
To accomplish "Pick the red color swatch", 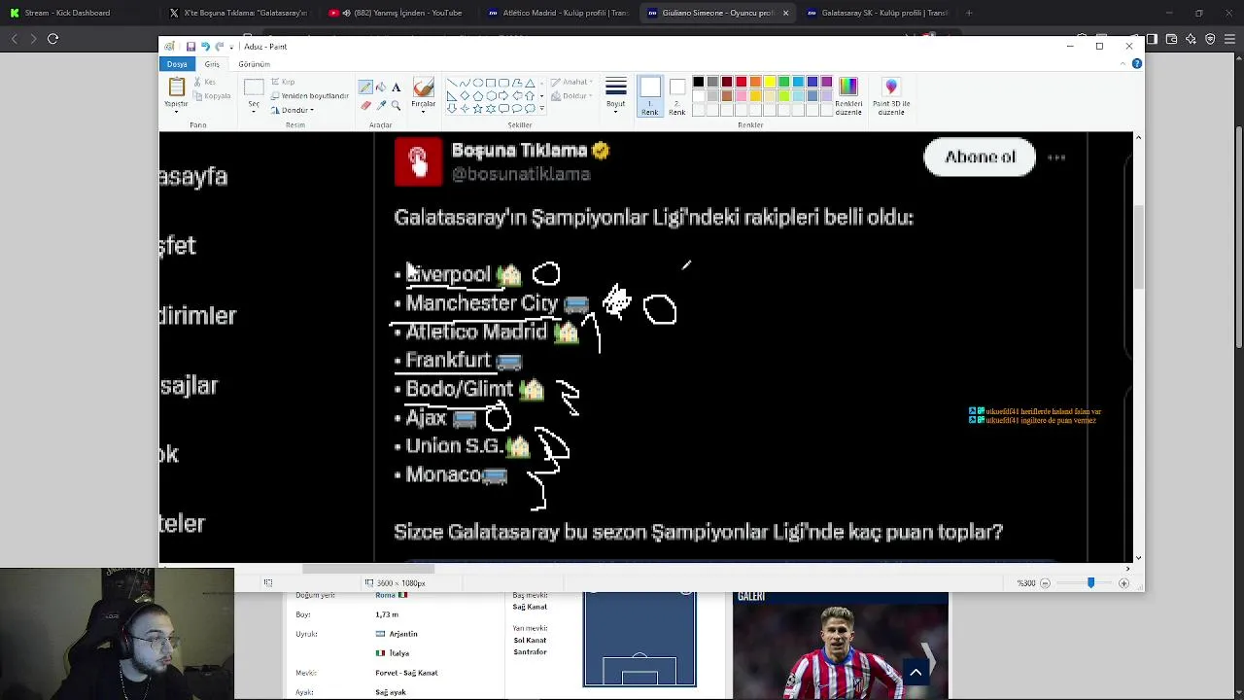I will click(x=742, y=82).
